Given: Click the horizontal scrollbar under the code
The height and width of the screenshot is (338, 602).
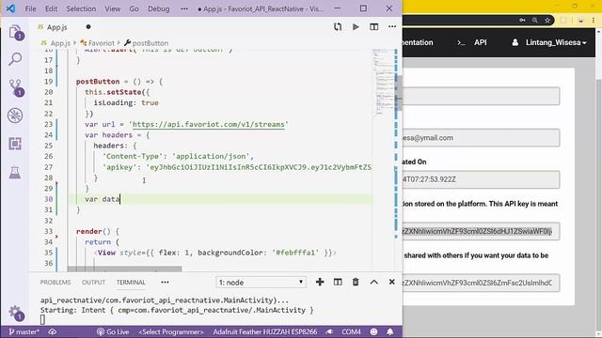Looking at the screenshot, I should (x=124, y=269).
